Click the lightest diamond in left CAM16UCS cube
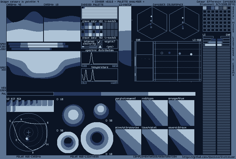The width and height of the screenshot is (236, 159). click(x=151, y=17)
